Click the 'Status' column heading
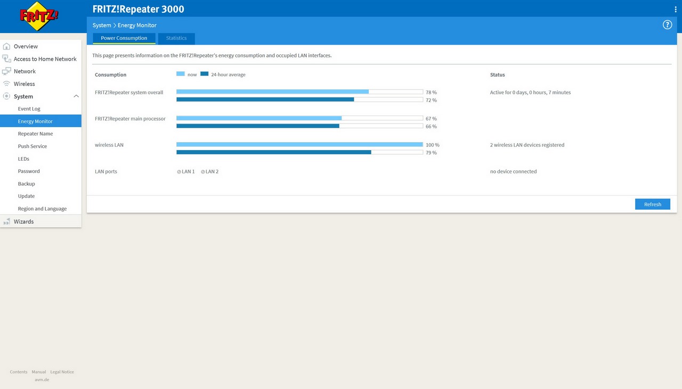 (498, 75)
